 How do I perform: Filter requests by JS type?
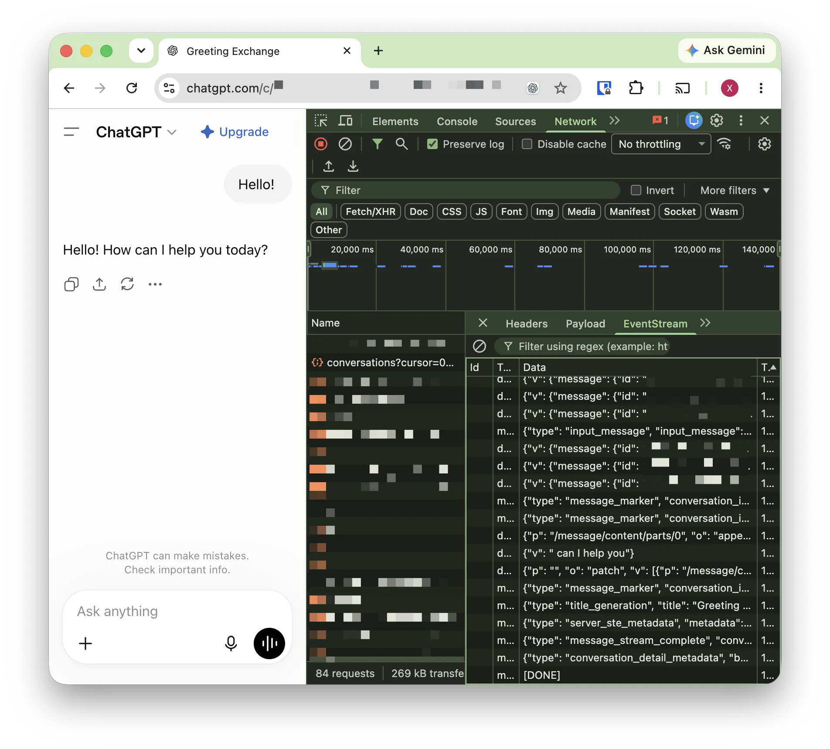481,211
